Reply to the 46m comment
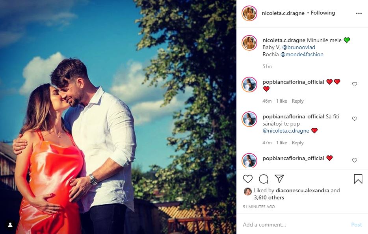The image size is (368, 234). [297, 101]
